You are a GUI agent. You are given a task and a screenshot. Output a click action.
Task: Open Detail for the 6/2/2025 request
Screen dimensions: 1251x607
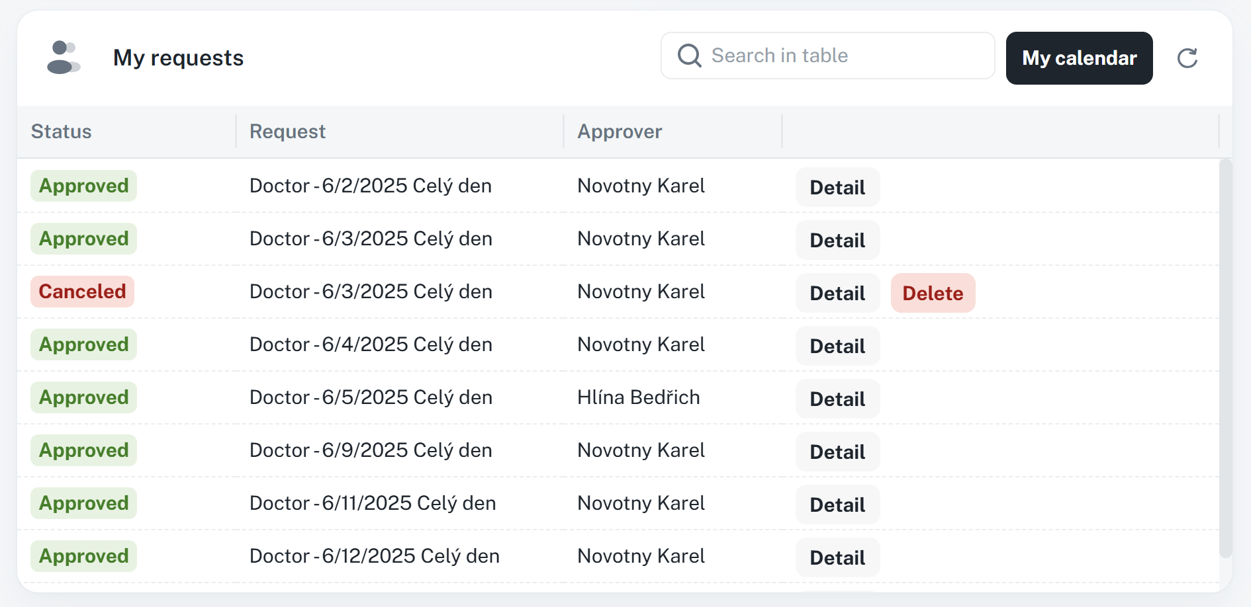(837, 187)
